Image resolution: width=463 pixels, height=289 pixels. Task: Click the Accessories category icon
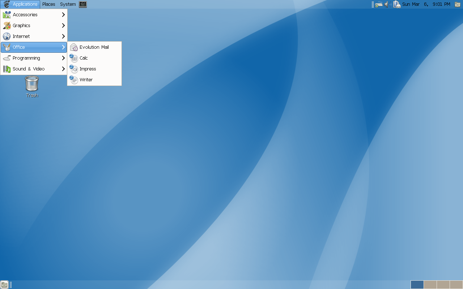pyautogui.click(x=7, y=15)
